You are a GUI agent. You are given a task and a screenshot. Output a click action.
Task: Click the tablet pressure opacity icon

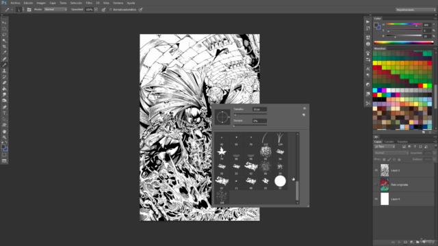point(103,10)
